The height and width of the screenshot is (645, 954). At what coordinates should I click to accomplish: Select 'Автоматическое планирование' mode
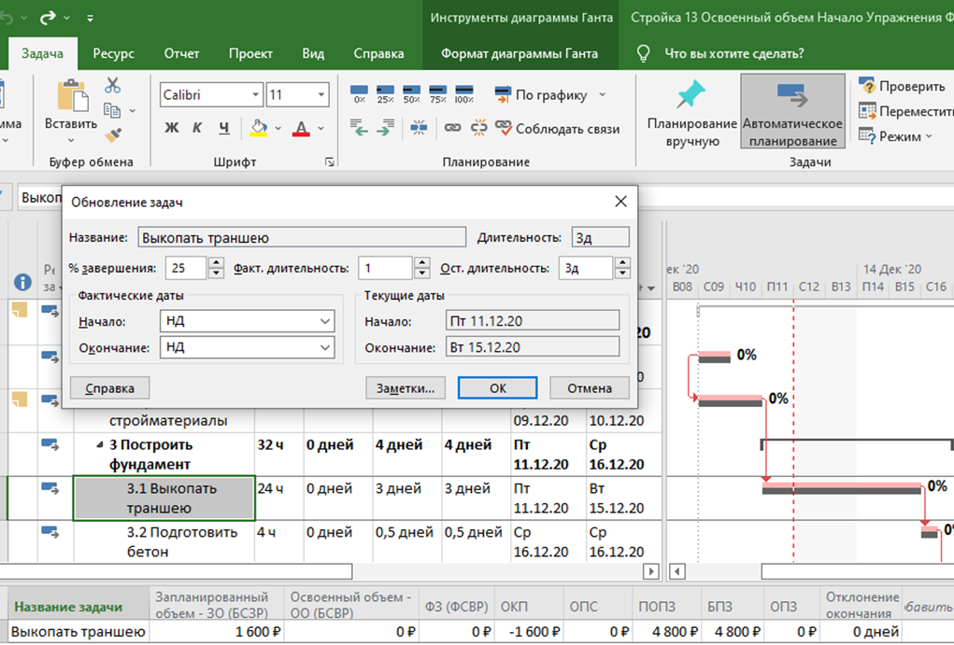click(x=792, y=111)
